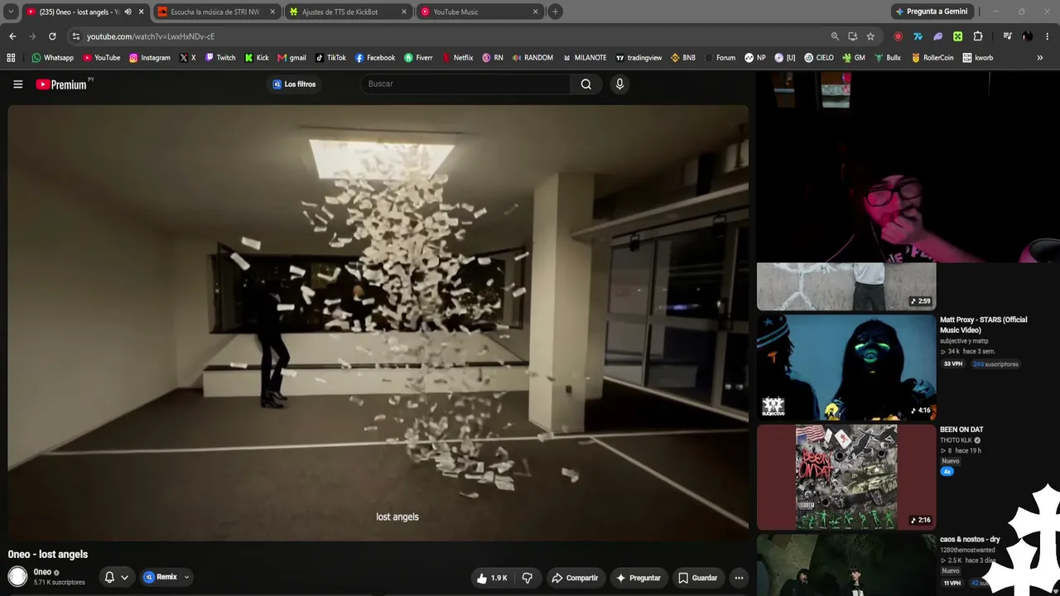Open the Kick bookmark
The width and height of the screenshot is (1060, 596).
pyautogui.click(x=257, y=58)
